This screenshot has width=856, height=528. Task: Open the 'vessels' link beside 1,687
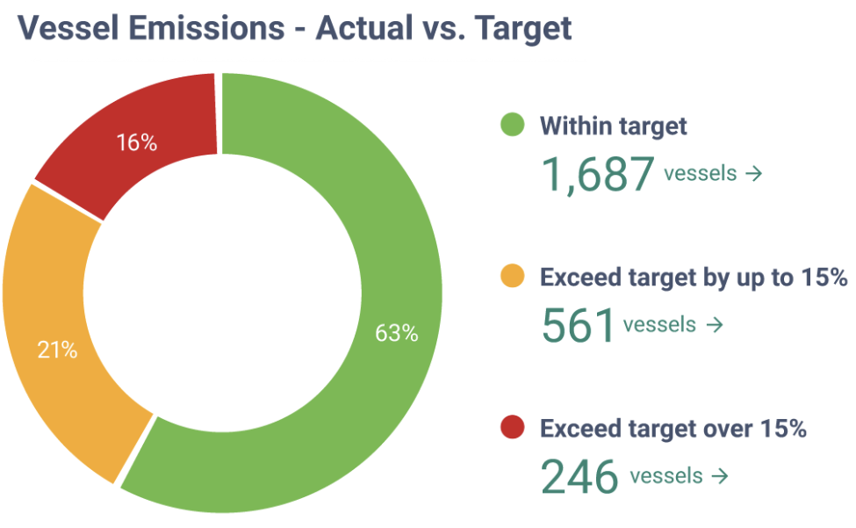[x=700, y=173]
